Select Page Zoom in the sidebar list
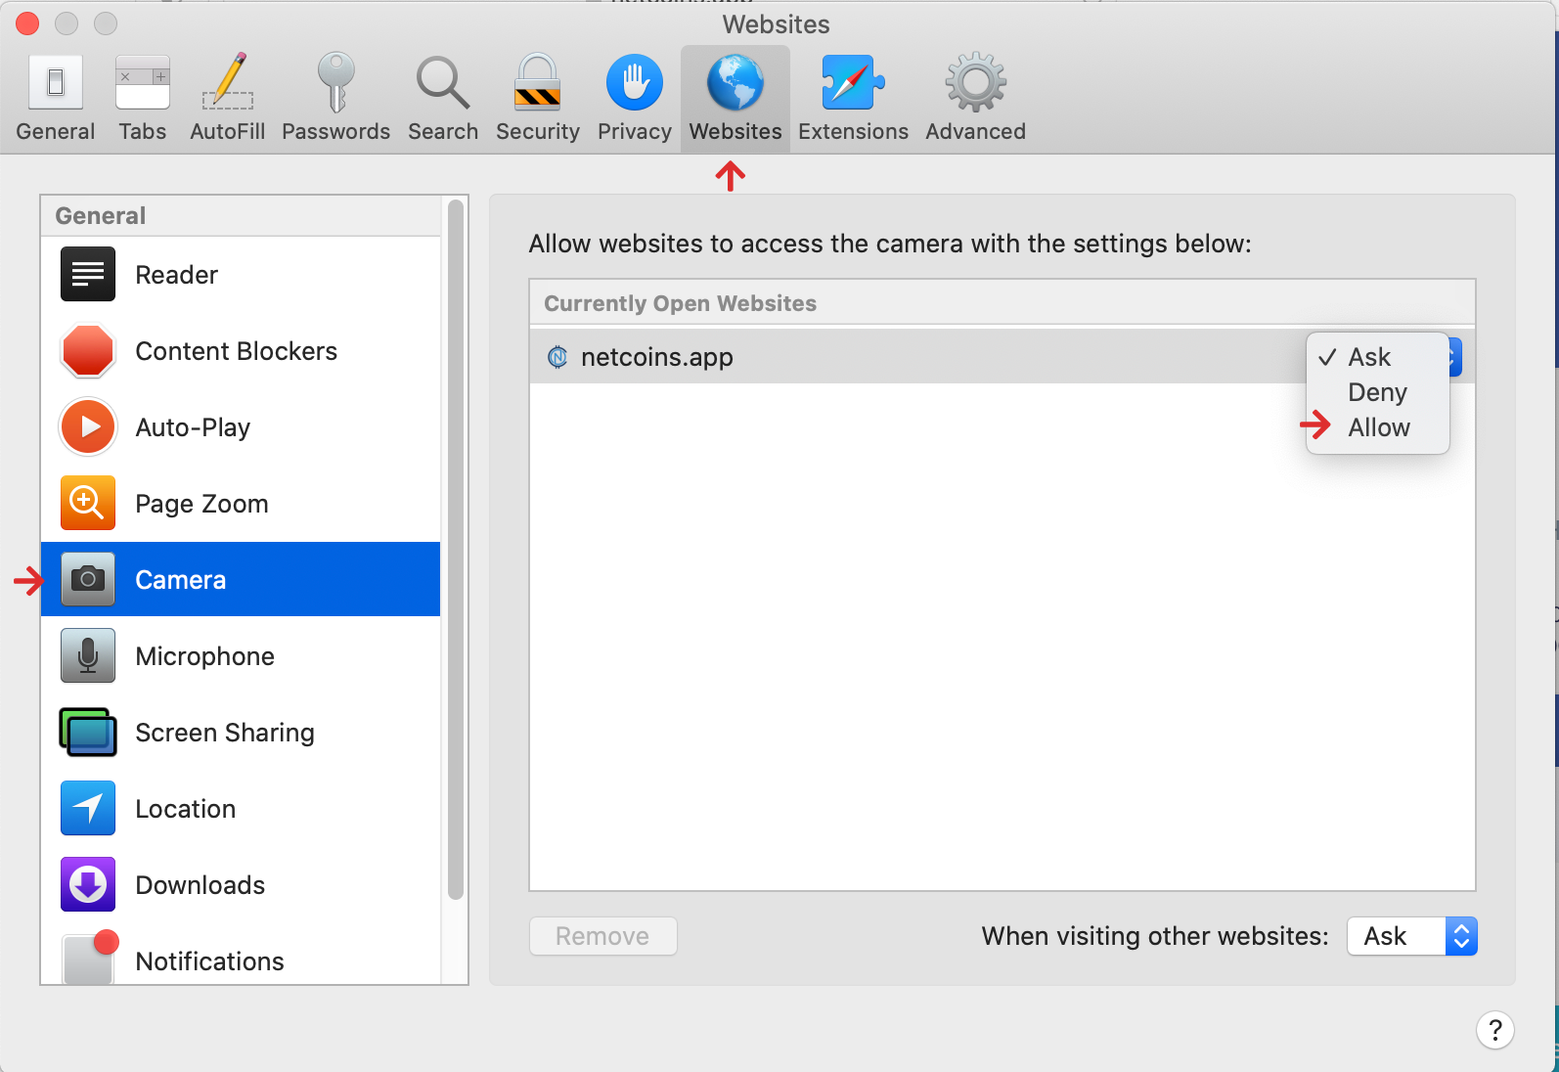Screen dimensions: 1559x1072 241,504
